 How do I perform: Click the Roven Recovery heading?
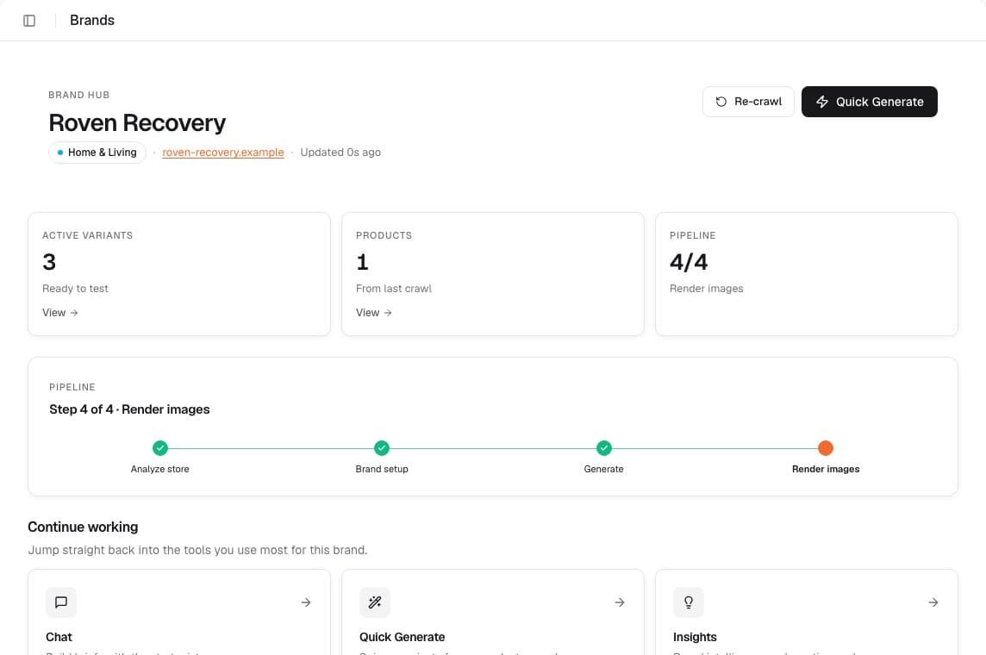tap(137, 123)
